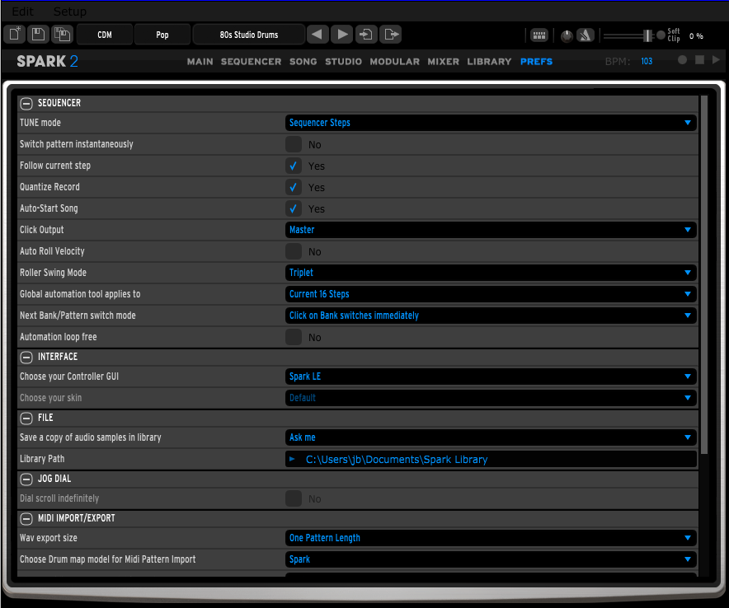Click the Import icon in toolbar
Viewport: 729px width, 608px height.
click(x=367, y=35)
